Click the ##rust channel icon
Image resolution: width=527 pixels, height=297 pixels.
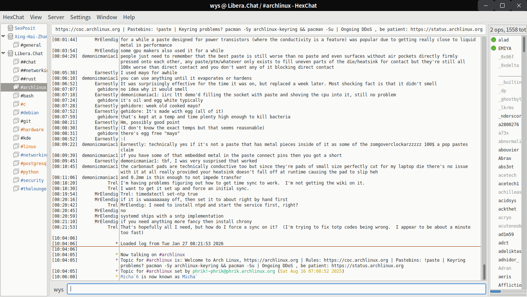16,79
